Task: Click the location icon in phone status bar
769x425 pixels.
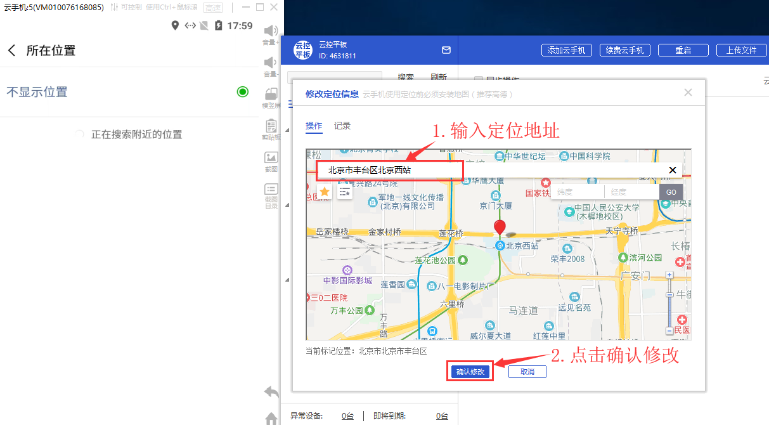Action: 176,26
